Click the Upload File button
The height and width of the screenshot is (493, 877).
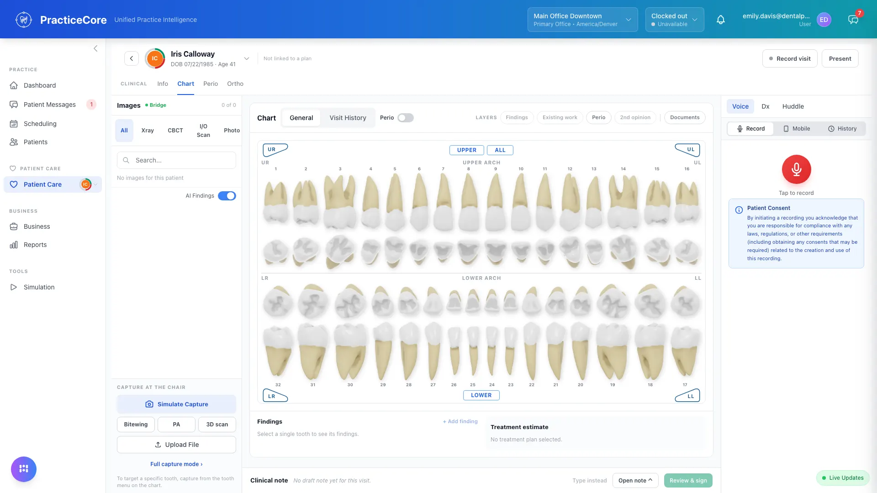pyautogui.click(x=176, y=445)
